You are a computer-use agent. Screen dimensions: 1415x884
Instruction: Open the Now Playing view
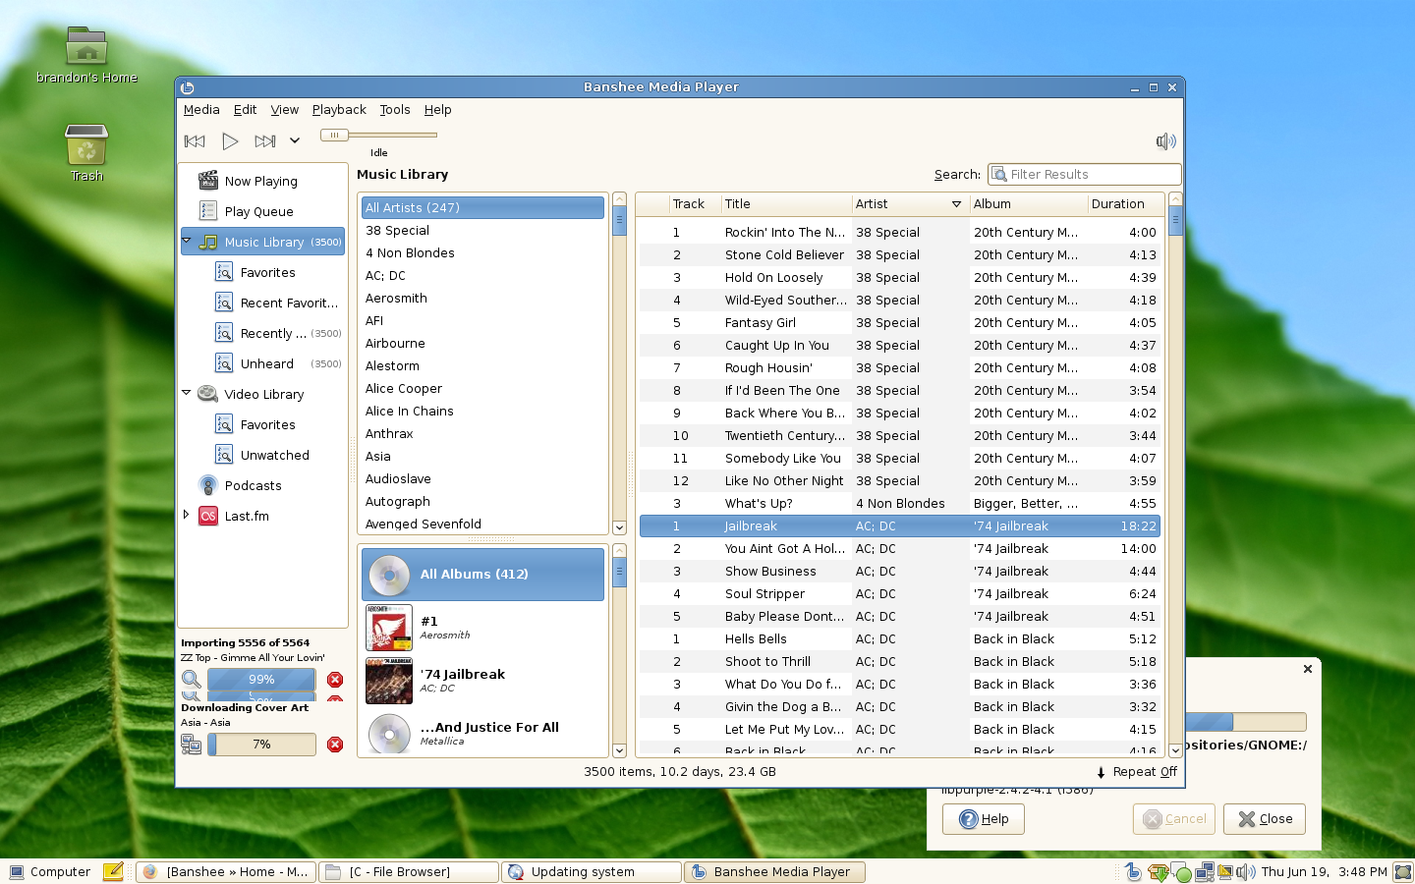tap(260, 182)
